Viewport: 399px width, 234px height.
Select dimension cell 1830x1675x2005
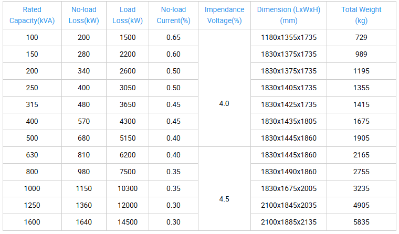[x=289, y=189]
